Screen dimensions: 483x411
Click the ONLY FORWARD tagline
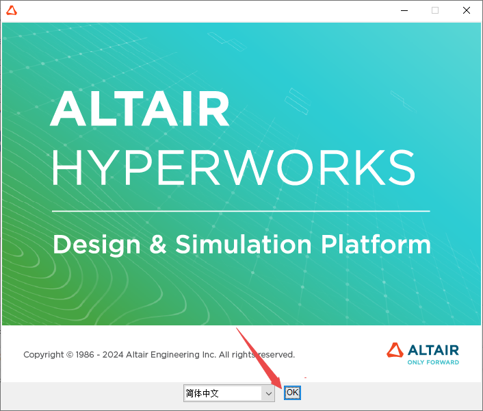[x=433, y=362]
